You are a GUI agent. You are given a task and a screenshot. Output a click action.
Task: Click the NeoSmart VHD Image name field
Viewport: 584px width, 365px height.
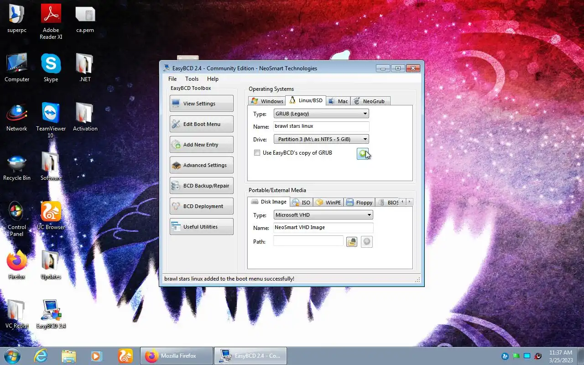tap(323, 227)
